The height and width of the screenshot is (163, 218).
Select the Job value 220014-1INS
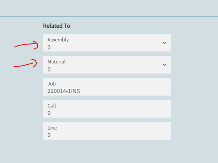click(64, 91)
